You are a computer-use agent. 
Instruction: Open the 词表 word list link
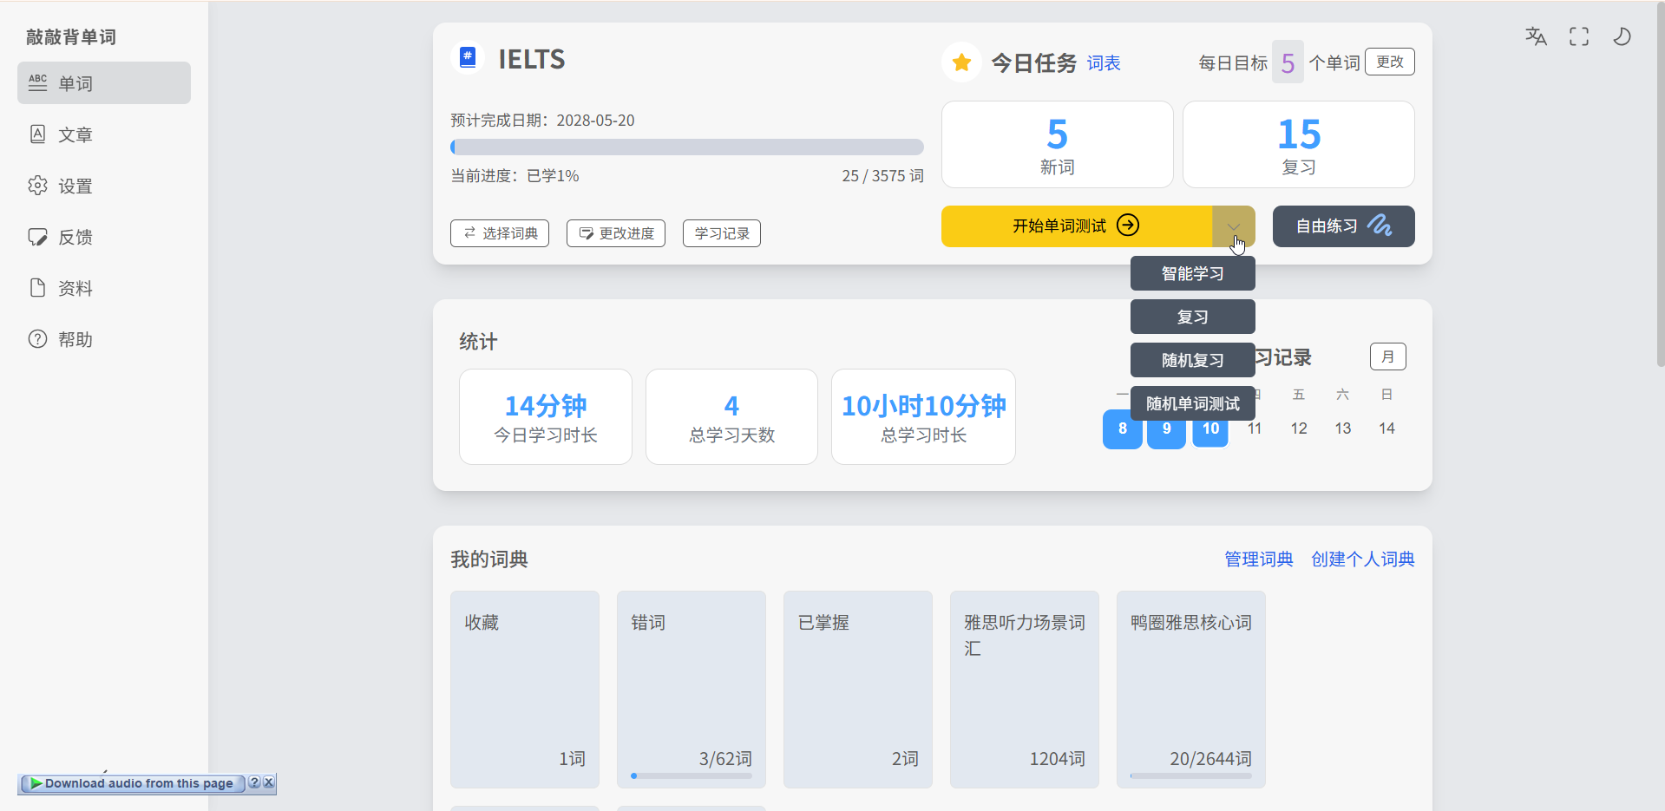point(1104,63)
